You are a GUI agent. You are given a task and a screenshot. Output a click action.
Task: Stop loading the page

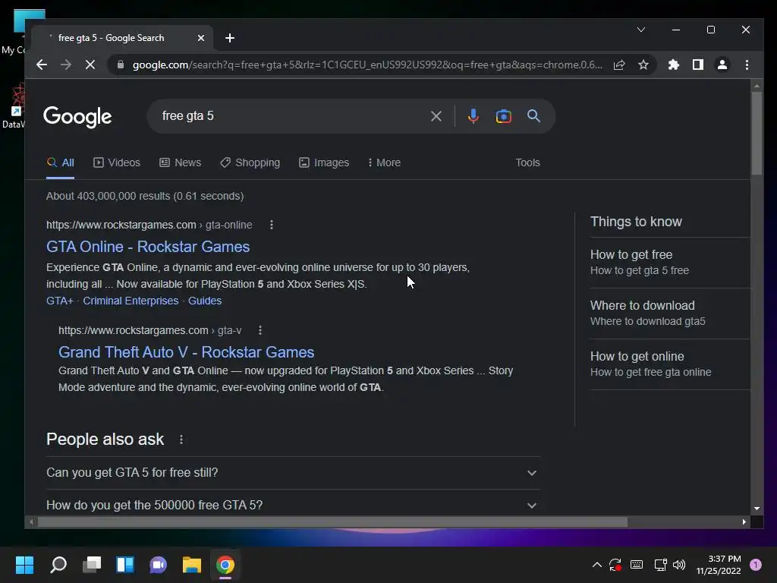[x=90, y=65]
